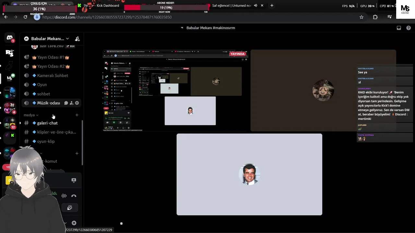Bookmark this page with the star icon

tap(362, 17)
